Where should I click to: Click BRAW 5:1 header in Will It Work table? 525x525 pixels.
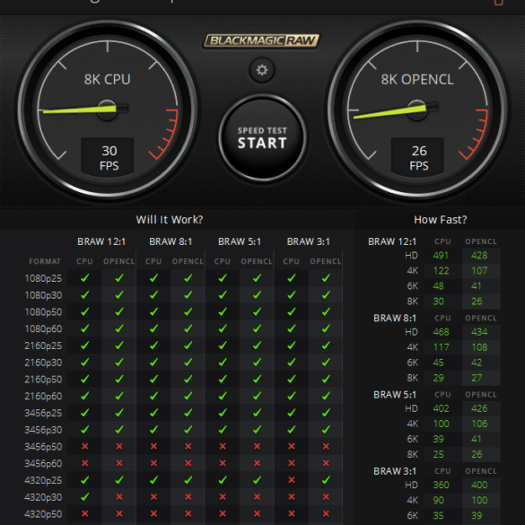tap(240, 241)
